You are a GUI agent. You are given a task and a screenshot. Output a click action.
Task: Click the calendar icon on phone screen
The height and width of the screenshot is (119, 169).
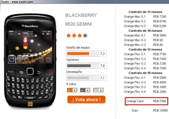click(x=41, y=60)
